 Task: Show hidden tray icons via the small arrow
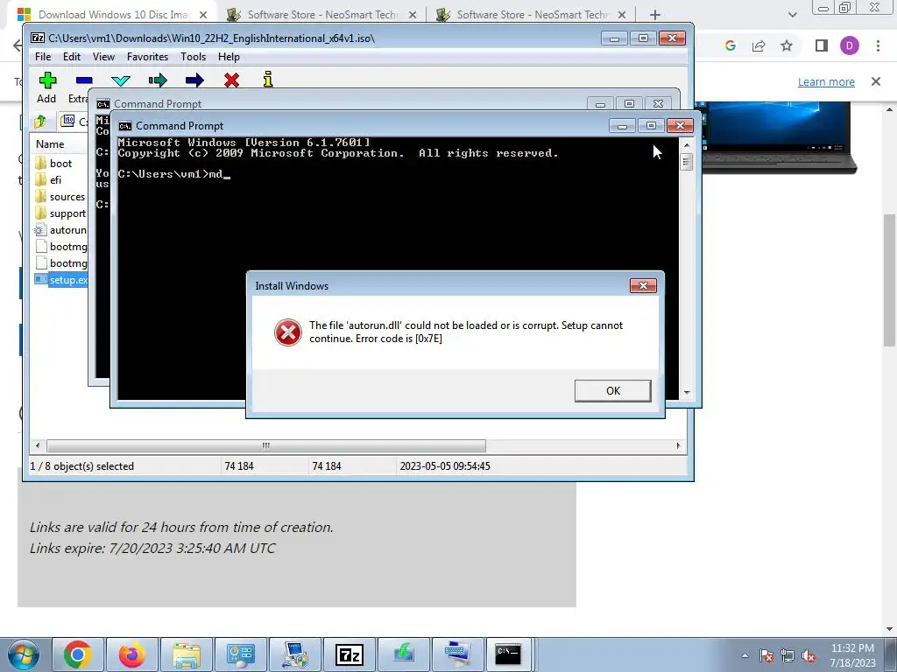pos(745,655)
